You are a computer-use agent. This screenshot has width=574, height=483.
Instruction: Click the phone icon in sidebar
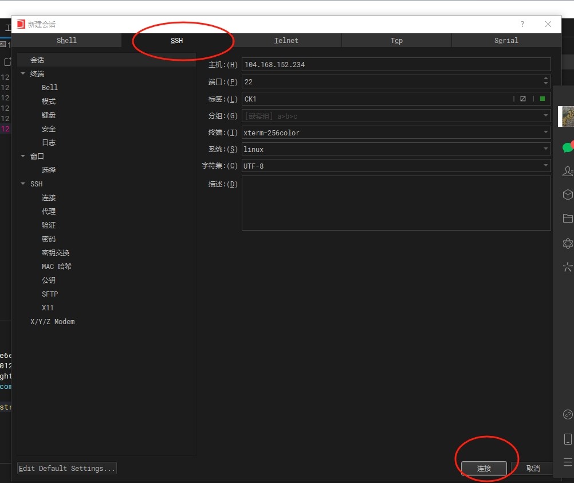pyautogui.click(x=567, y=439)
